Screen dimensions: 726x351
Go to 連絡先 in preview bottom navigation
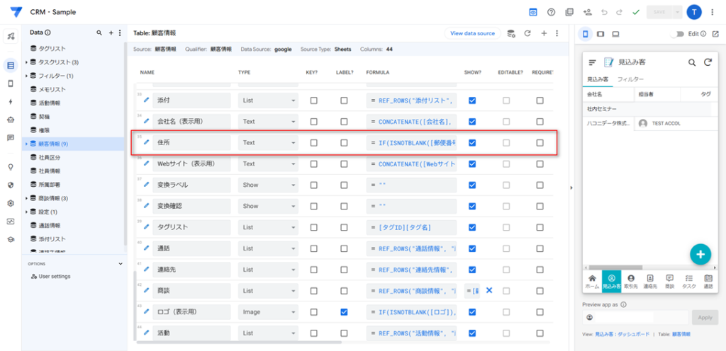pos(650,282)
